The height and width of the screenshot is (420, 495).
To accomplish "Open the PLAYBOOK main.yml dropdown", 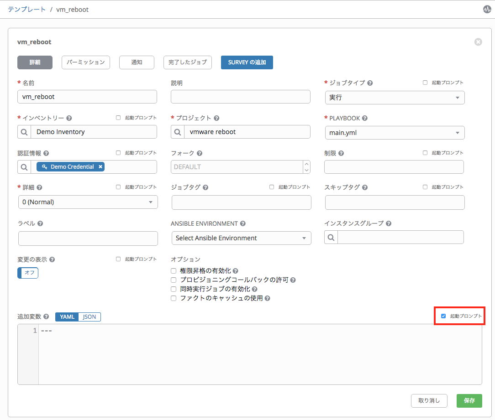I will click(x=395, y=133).
